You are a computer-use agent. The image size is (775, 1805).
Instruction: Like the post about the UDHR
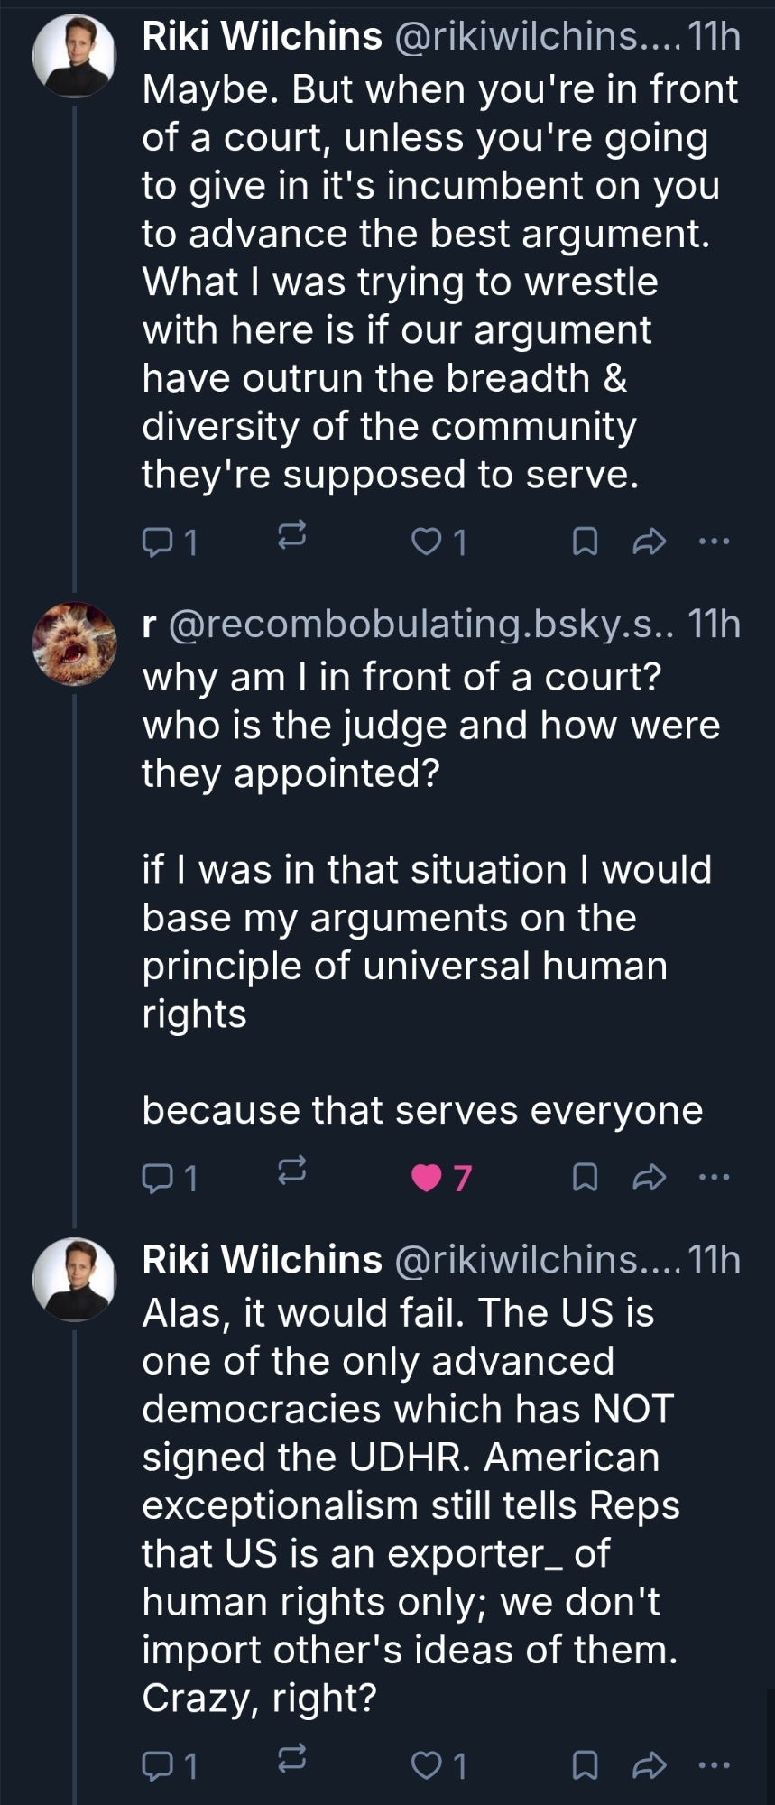point(425,1765)
